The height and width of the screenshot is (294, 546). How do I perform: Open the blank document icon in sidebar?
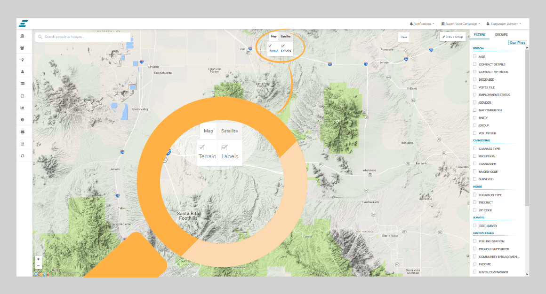click(x=23, y=96)
